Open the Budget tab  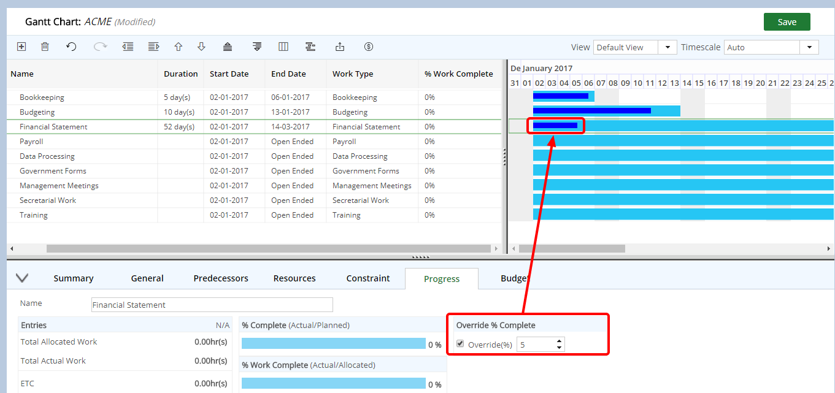point(514,278)
